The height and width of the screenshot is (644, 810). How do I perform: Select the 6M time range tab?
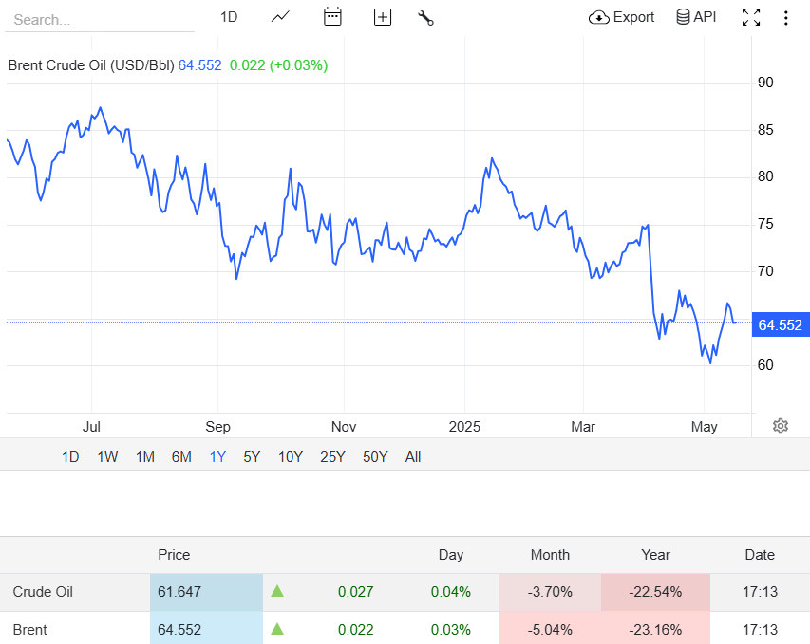[x=181, y=457]
